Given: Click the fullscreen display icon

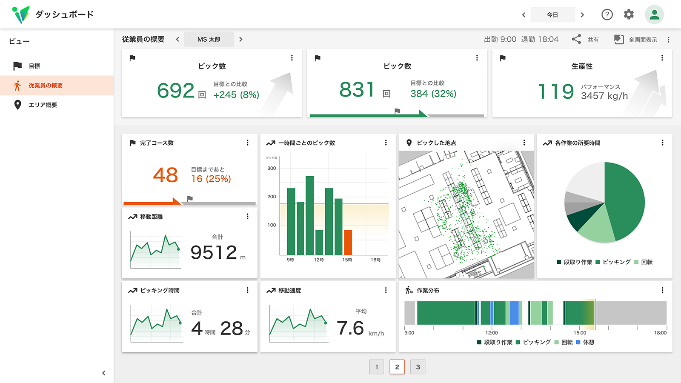Looking at the screenshot, I should point(619,39).
